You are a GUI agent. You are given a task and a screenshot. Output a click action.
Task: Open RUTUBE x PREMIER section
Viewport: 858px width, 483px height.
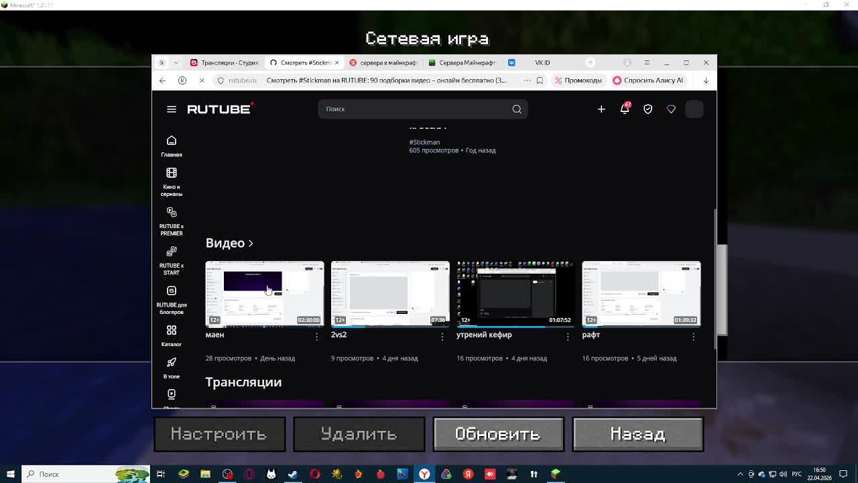172,221
